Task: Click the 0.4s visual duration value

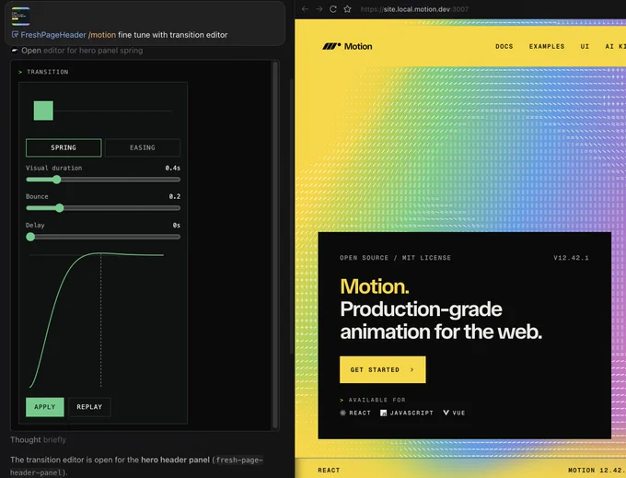Action: point(173,169)
